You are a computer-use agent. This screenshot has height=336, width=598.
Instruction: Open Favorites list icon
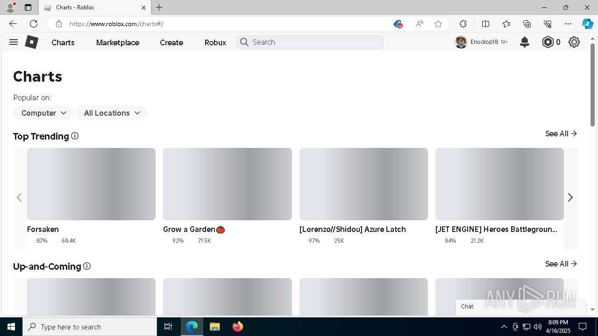506,24
